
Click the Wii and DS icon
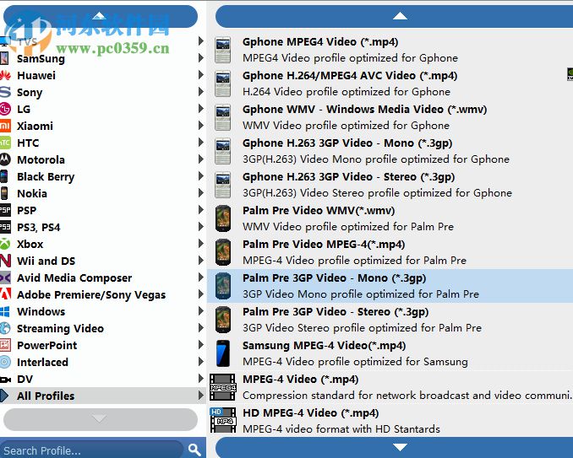[5, 261]
